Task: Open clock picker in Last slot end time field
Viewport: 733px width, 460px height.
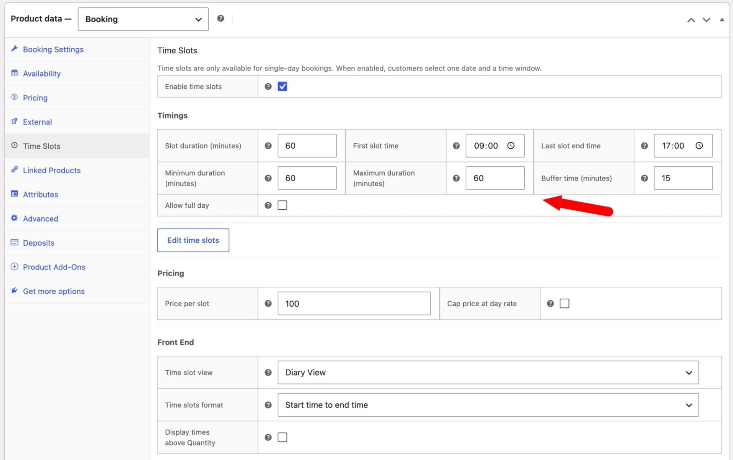Action: pyautogui.click(x=699, y=146)
